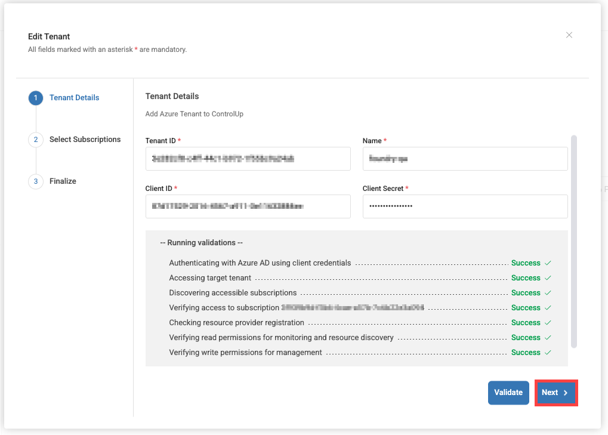Click inside the Client ID input field

tap(248, 206)
